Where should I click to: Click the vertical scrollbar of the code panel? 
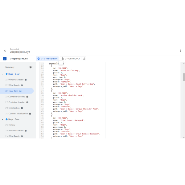(x=184, y=77)
